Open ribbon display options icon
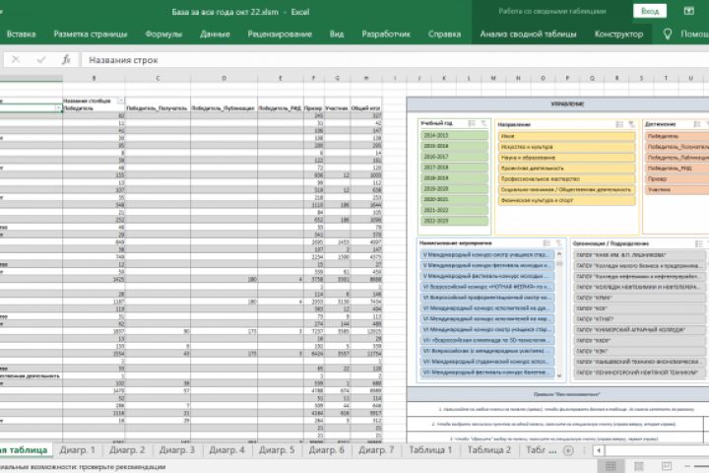The height and width of the screenshot is (473, 709). 688,11
